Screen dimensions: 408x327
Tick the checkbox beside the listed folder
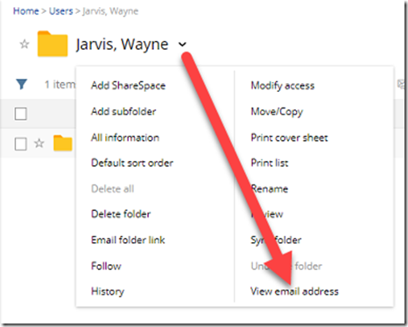click(x=21, y=144)
